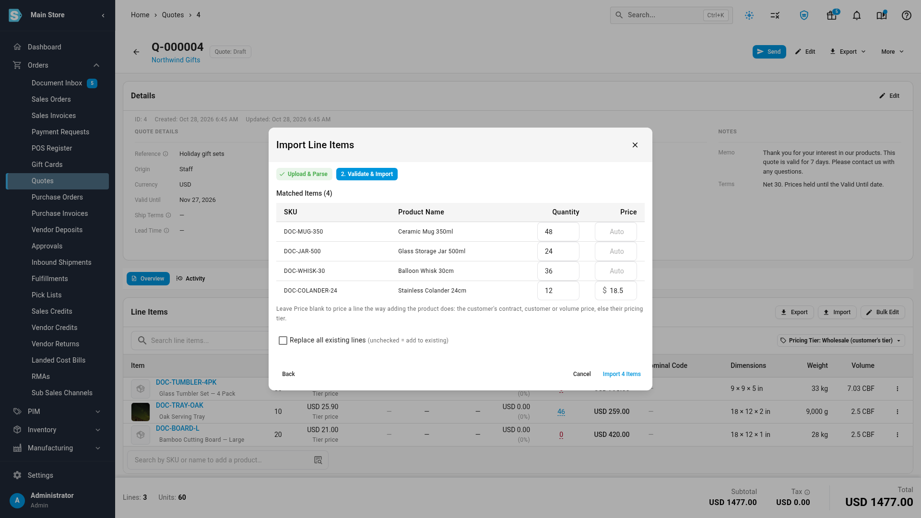Click the Lead Time info icon
Viewport: 921px width, 518px height.
(x=166, y=231)
